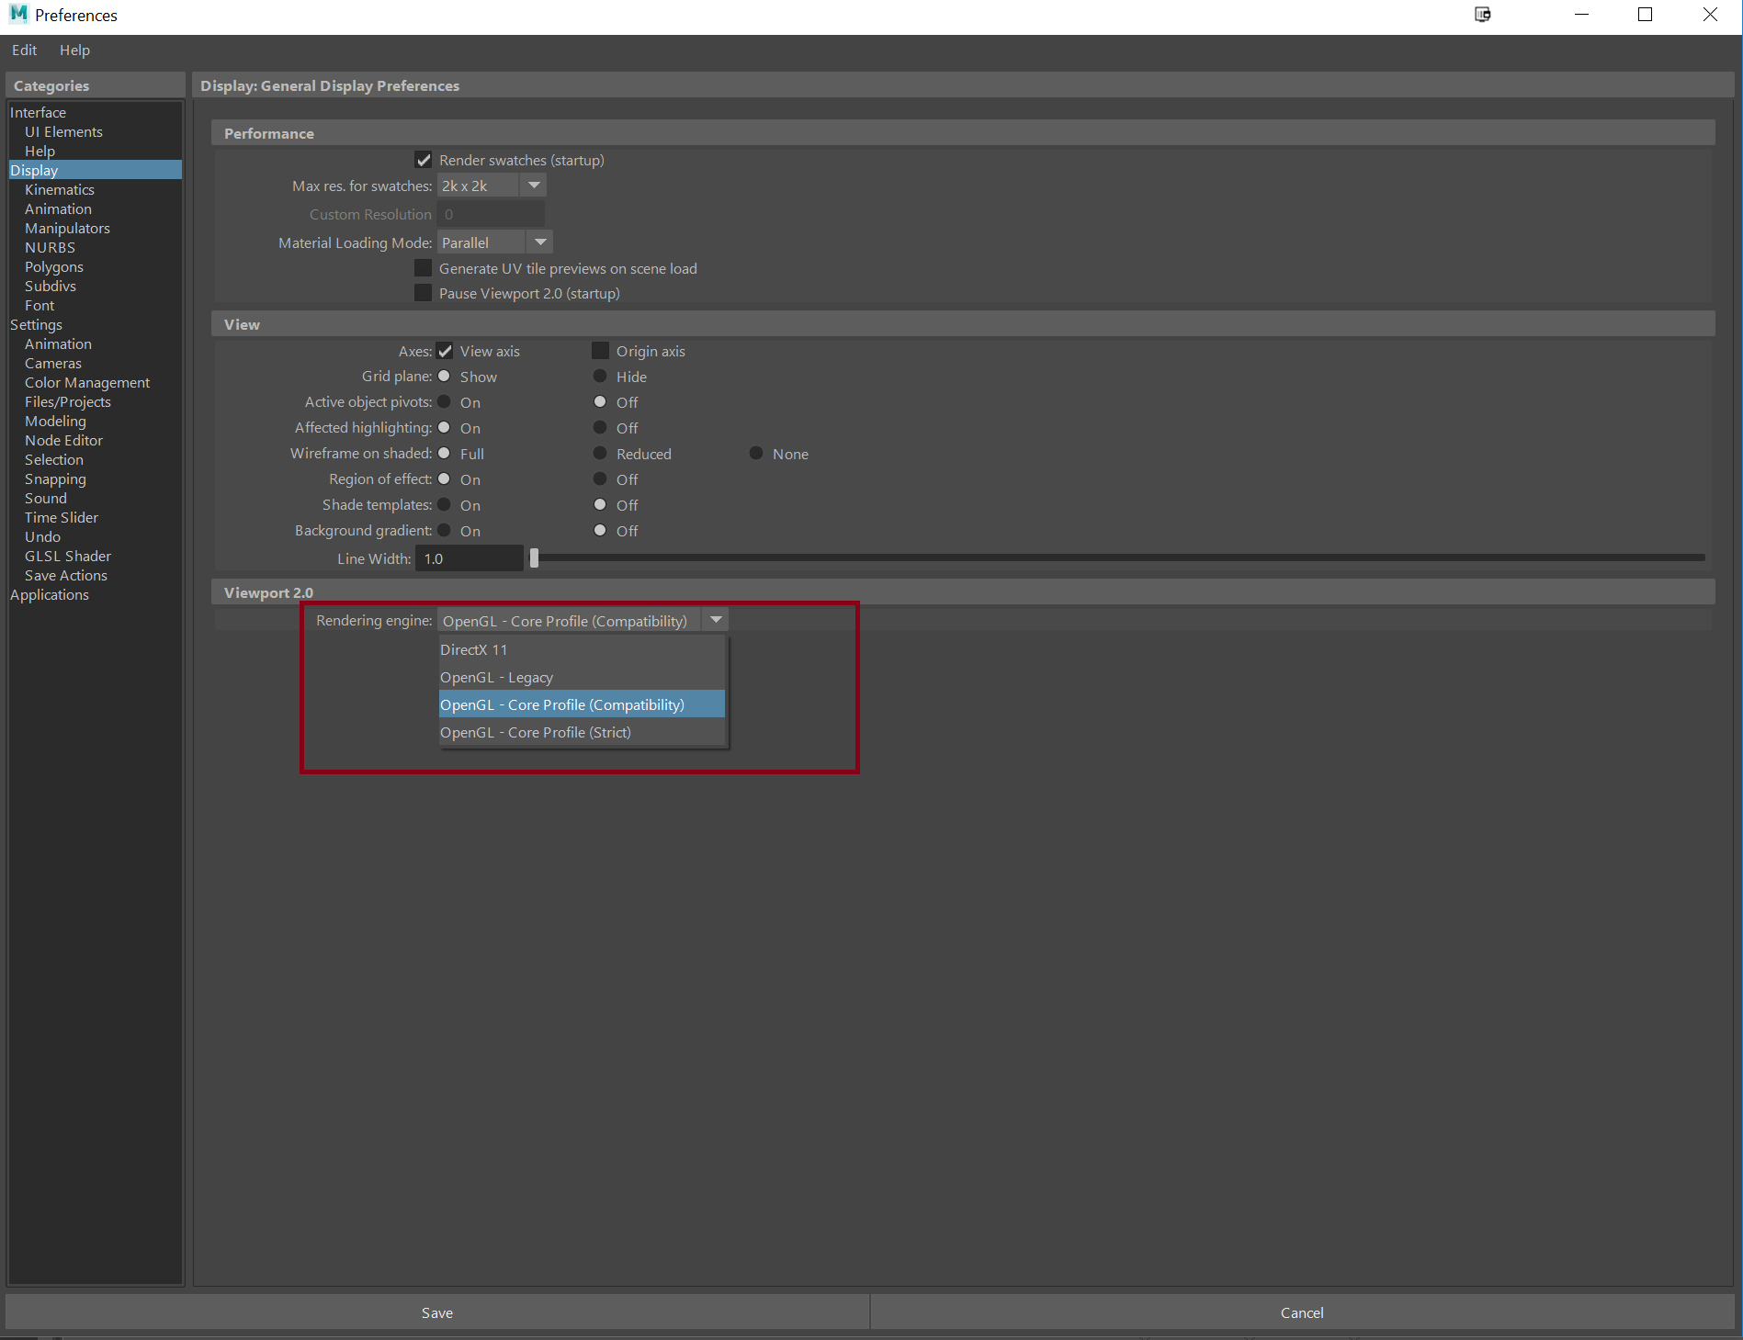Open the GLSL Shader preferences
Image resolution: width=1743 pixels, height=1340 pixels.
(x=68, y=556)
